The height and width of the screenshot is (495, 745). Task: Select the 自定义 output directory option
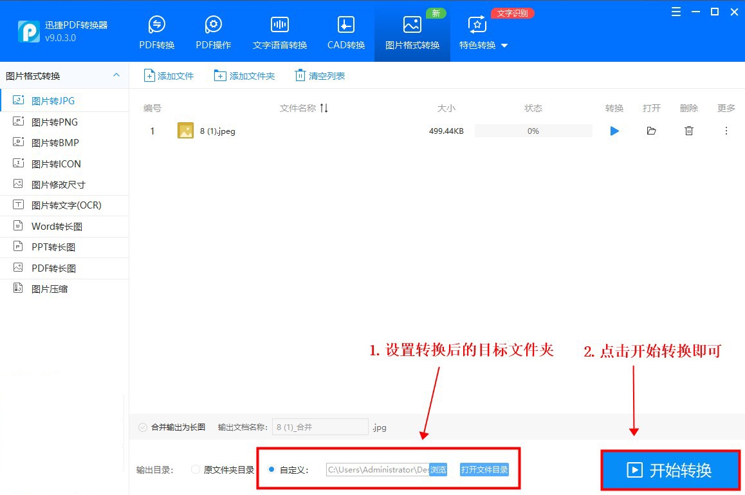(x=271, y=469)
